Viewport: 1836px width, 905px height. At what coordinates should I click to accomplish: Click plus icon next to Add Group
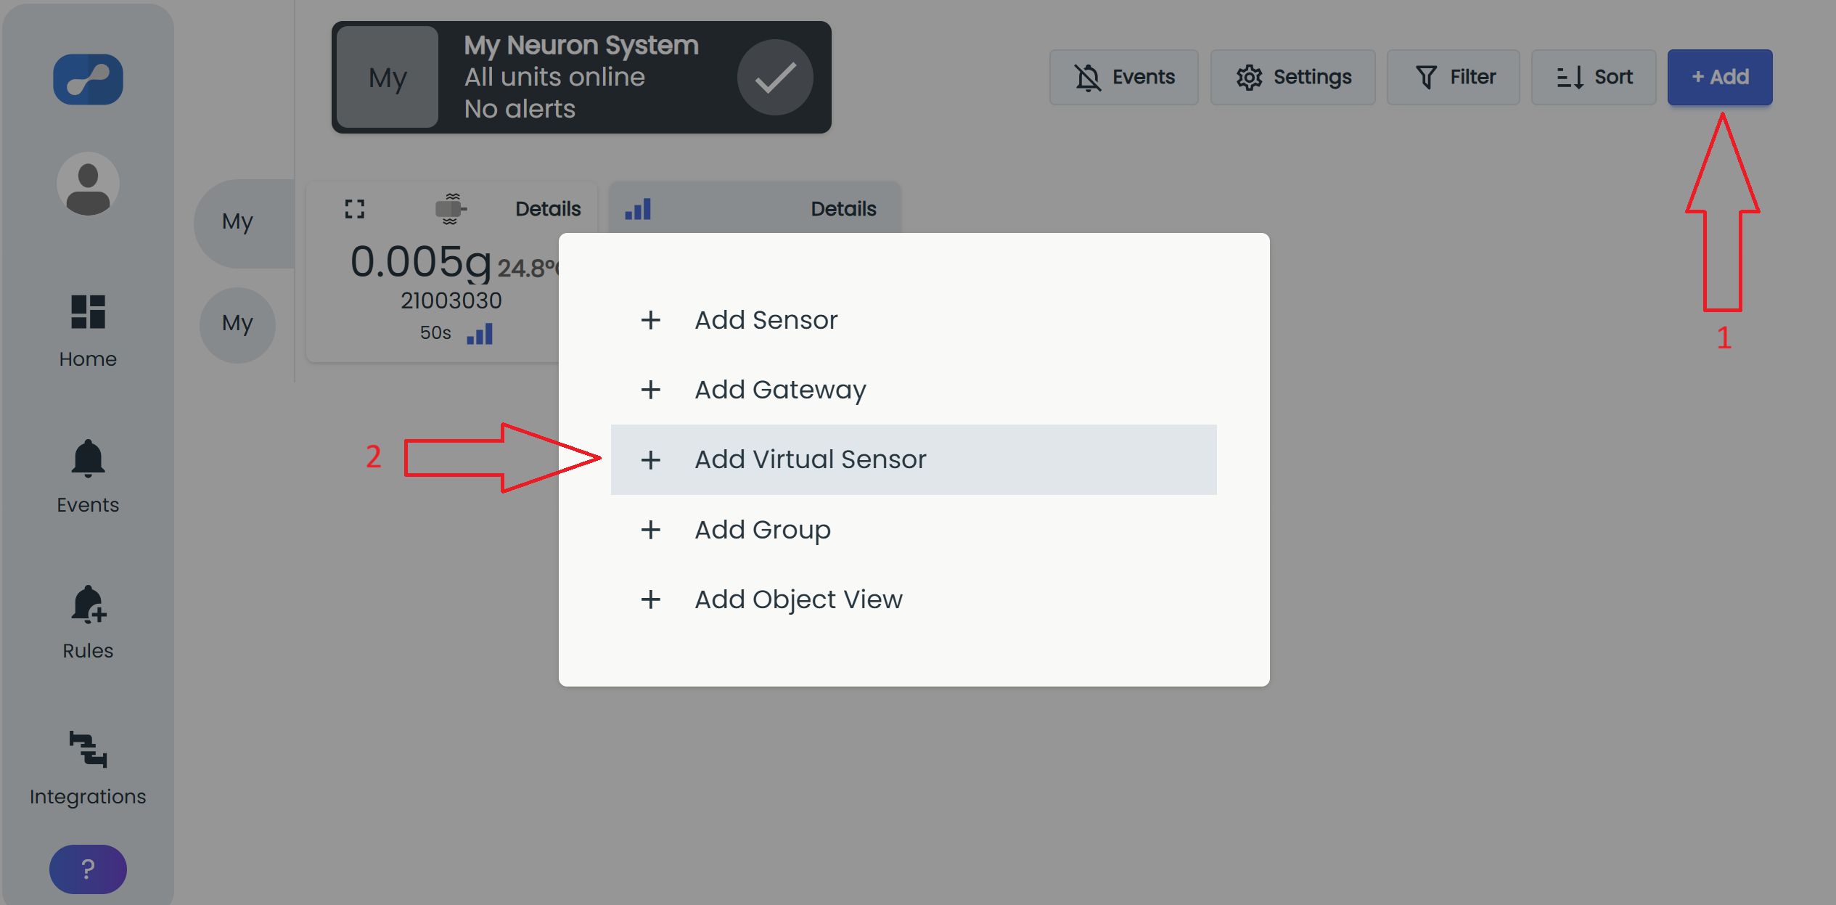(651, 530)
